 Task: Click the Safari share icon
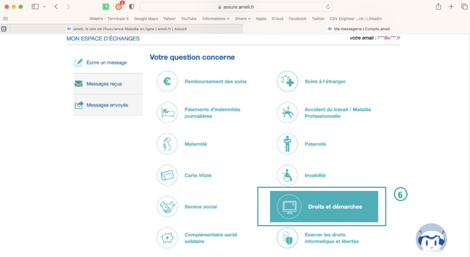click(438, 7)
